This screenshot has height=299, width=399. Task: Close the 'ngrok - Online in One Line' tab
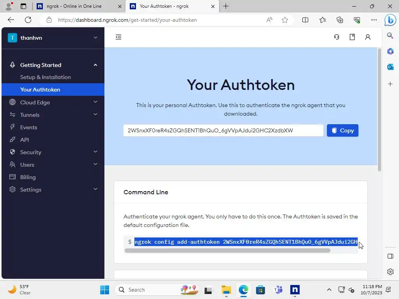tap(120, 6)
